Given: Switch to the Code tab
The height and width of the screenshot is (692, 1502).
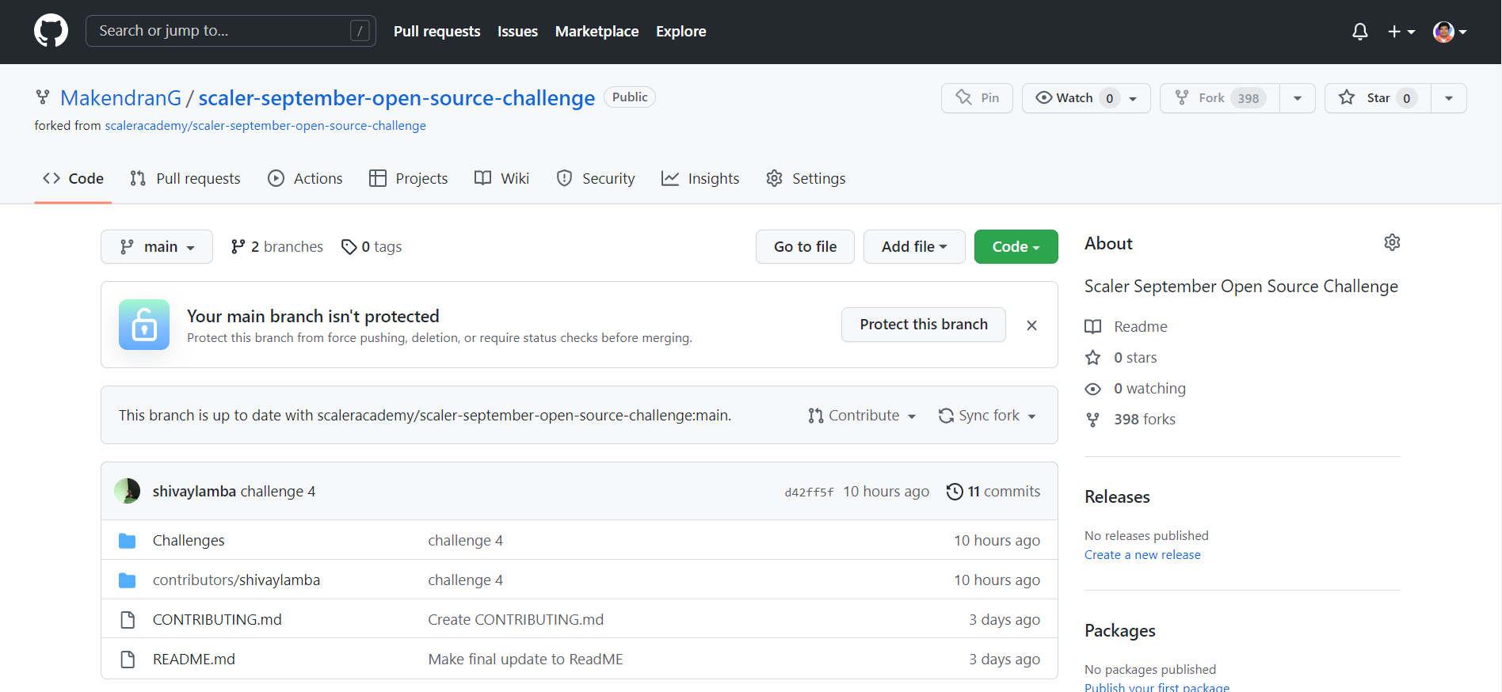Looking at the screenshot, I should click(x=73, y=178).
